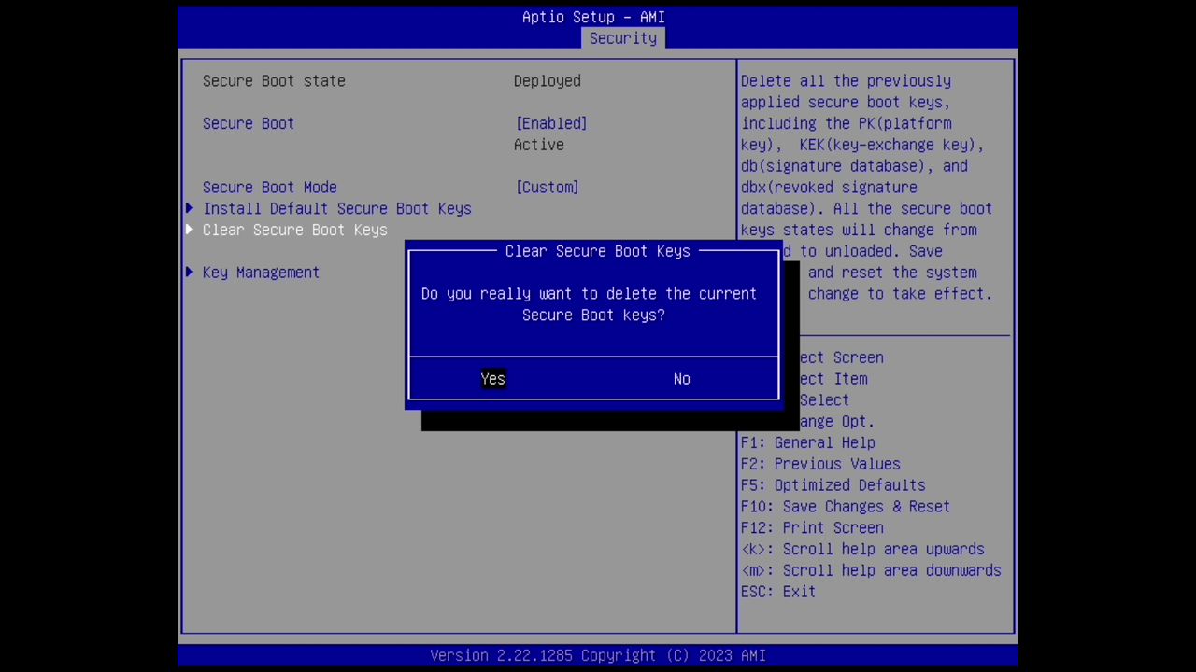Click the F1: General Help hint

coord(807,442)
